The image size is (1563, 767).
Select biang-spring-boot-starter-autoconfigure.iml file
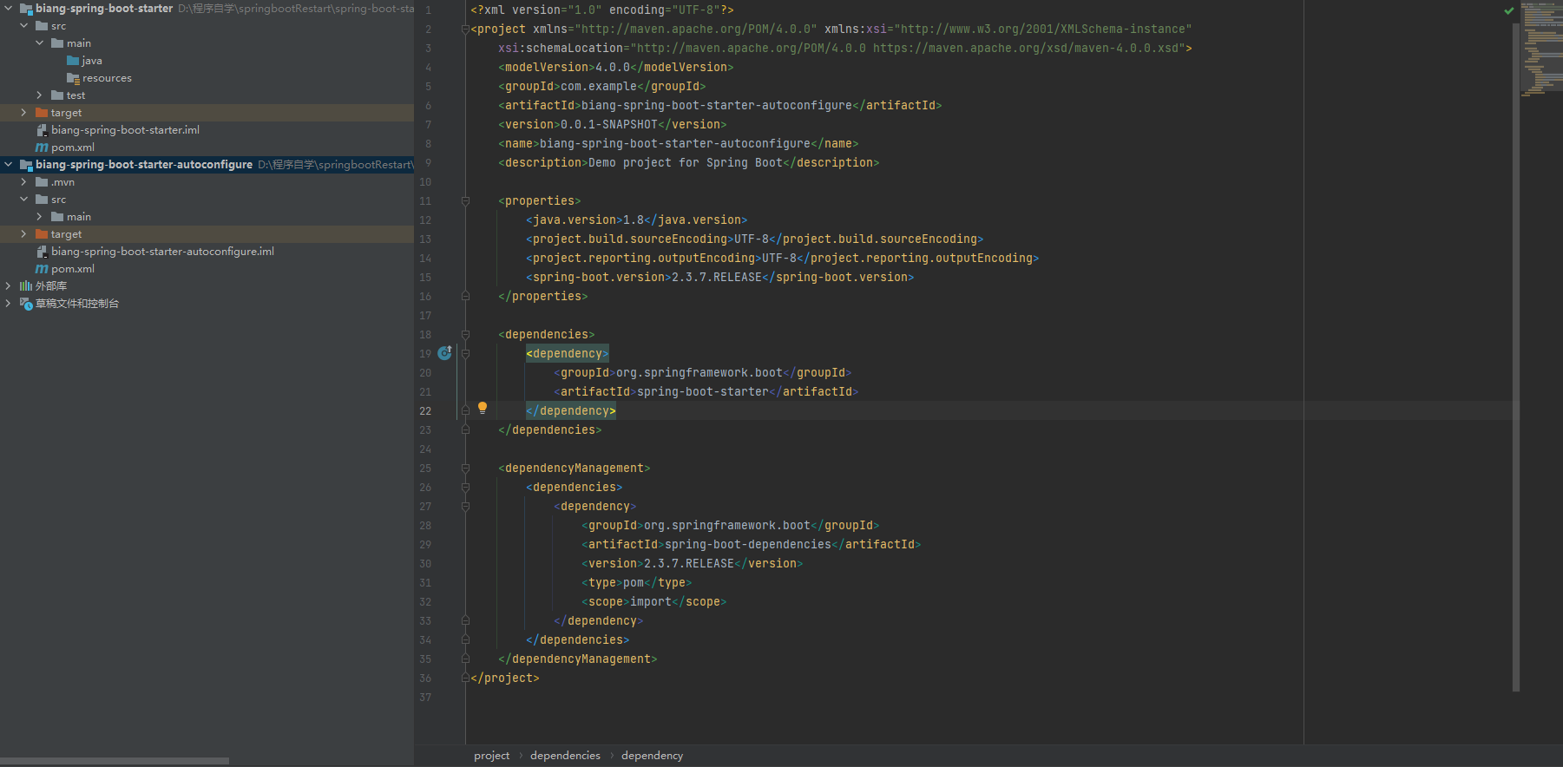click(162, 252)
